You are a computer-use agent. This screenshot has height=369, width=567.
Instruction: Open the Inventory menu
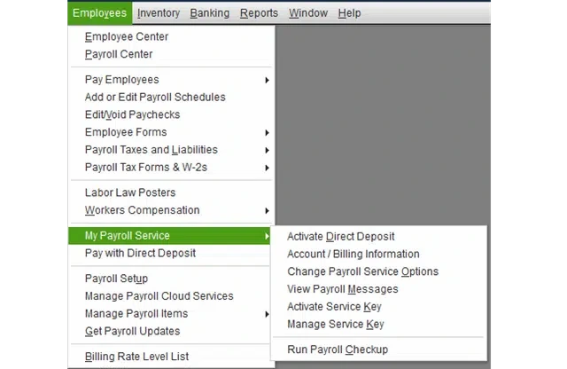(159, 13)
